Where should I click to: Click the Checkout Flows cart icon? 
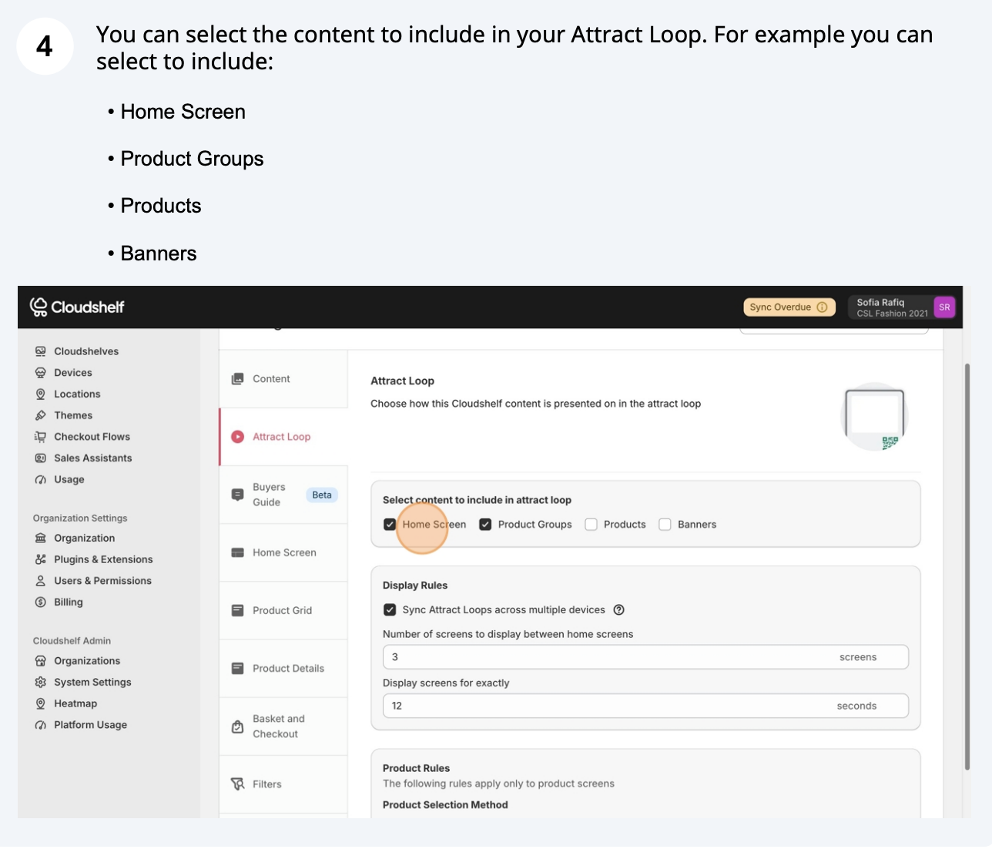(x=41, y=437)
